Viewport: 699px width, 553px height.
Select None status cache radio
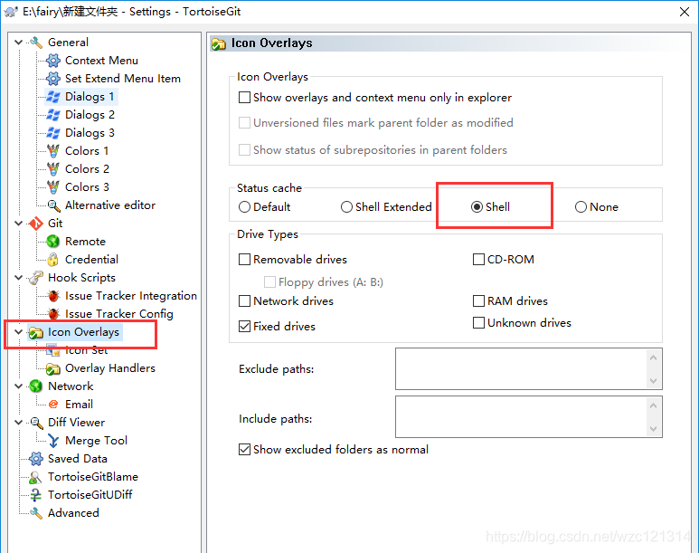click(x=581, y=207)
